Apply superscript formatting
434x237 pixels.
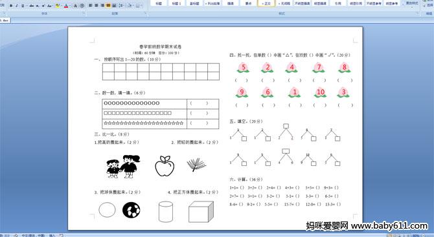pos(43,6)
